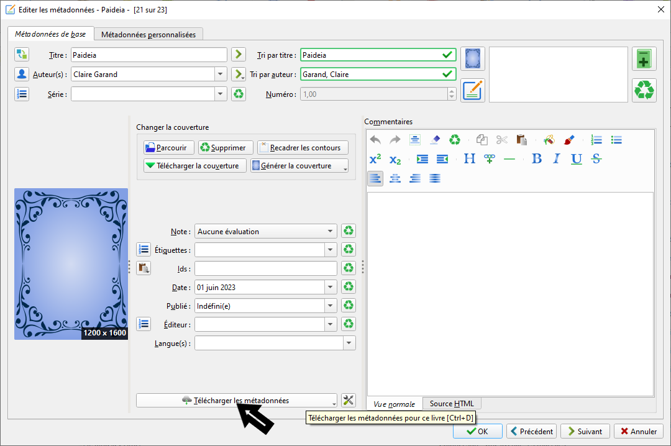Insert an ordered numbered list

click(596, 140)
